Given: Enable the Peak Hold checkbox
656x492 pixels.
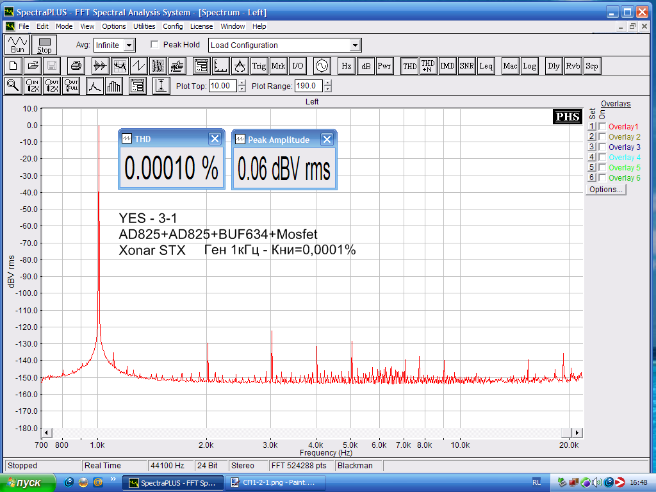Looking at the screenshot, I should coord(154,45).
